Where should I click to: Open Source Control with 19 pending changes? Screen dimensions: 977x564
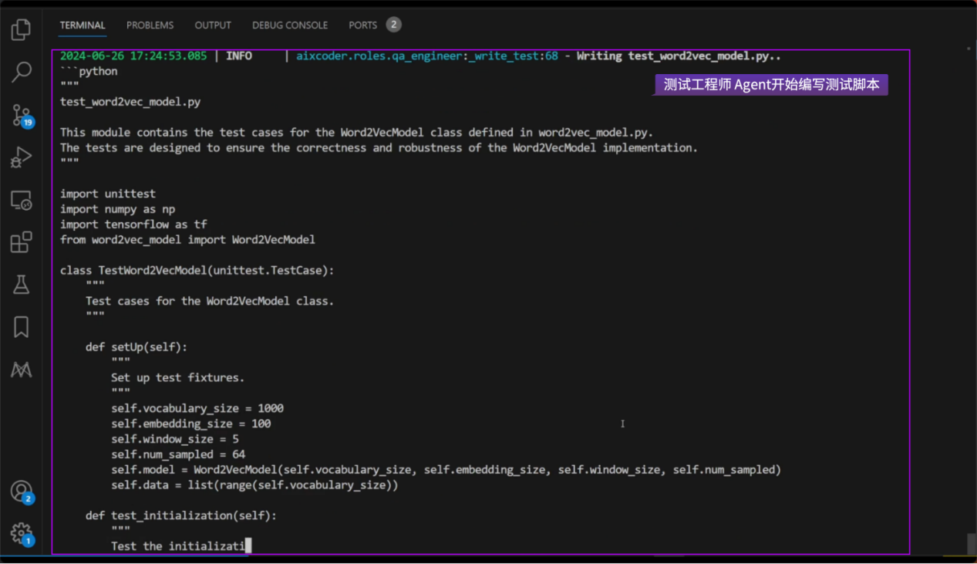pos(21,116)
